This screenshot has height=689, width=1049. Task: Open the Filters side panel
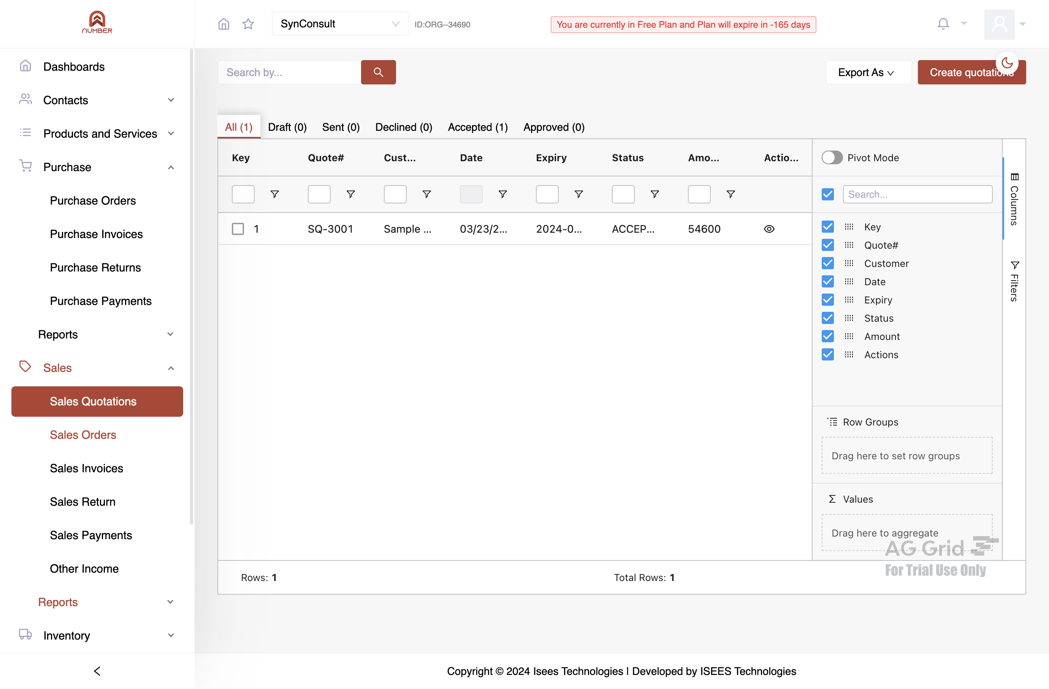(1014, 281)
